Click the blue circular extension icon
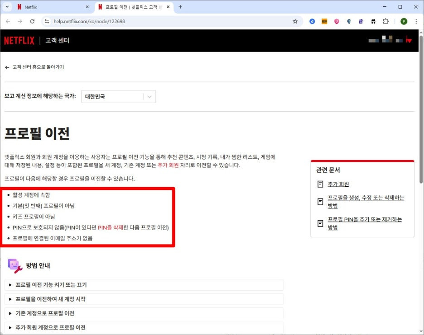 tap(312, 21)
